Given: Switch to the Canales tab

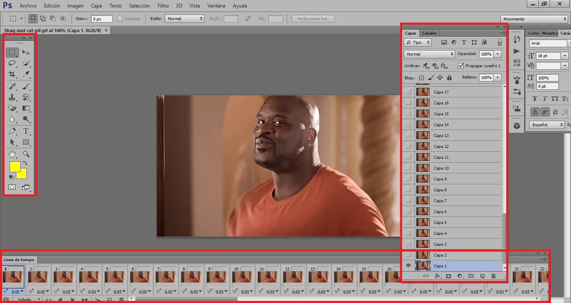Looking at the screenshot, I should click(x=429, y=33).
